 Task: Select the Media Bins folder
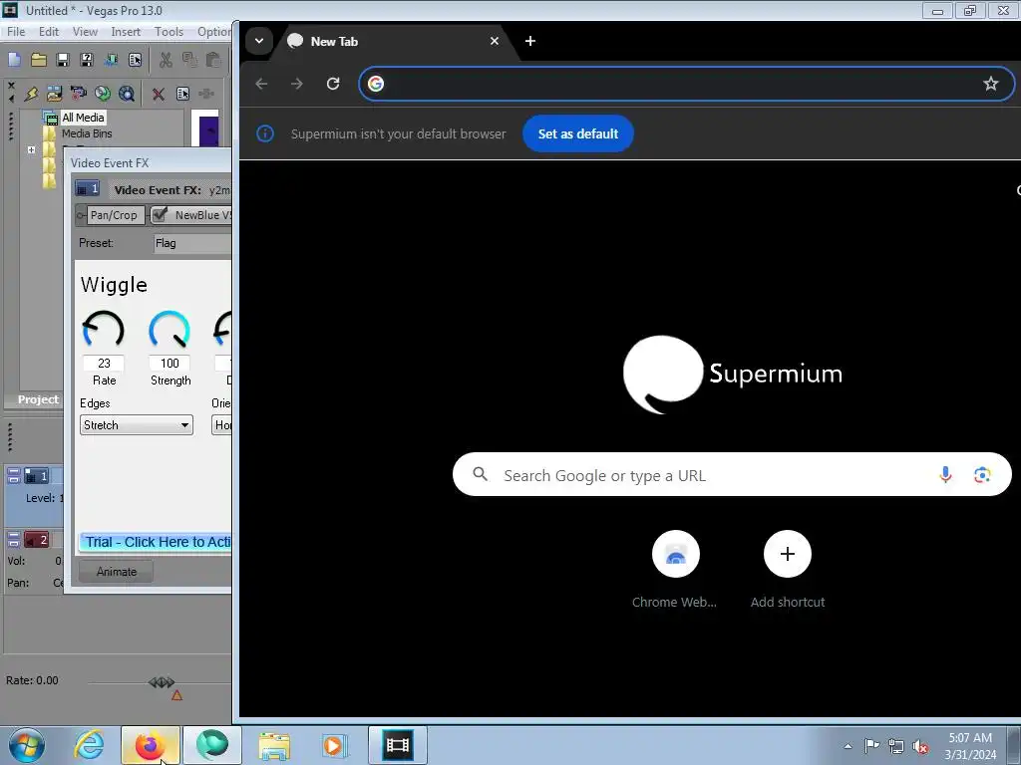(x=87, y=133)
